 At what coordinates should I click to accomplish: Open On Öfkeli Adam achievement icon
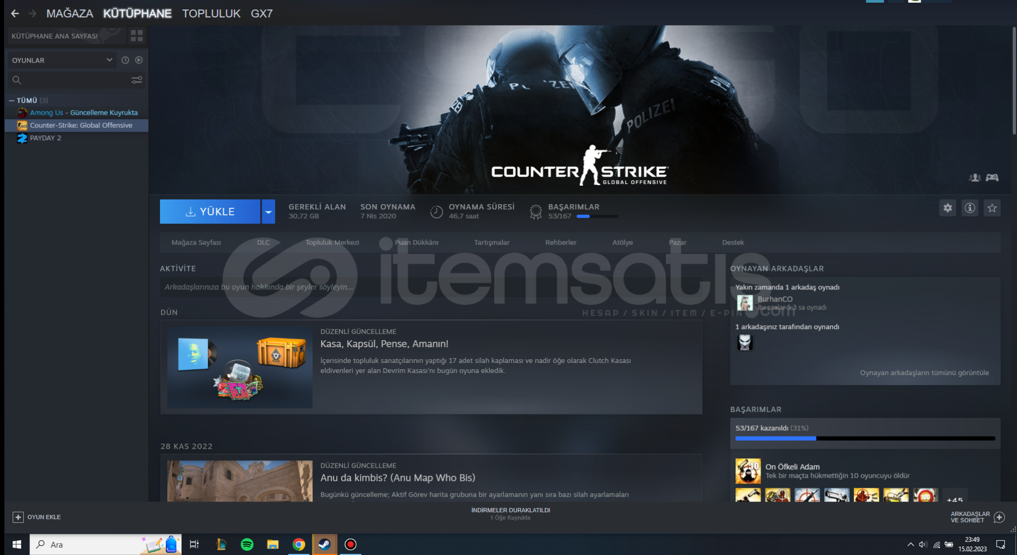pyautogui.click(x=748, y=471)
